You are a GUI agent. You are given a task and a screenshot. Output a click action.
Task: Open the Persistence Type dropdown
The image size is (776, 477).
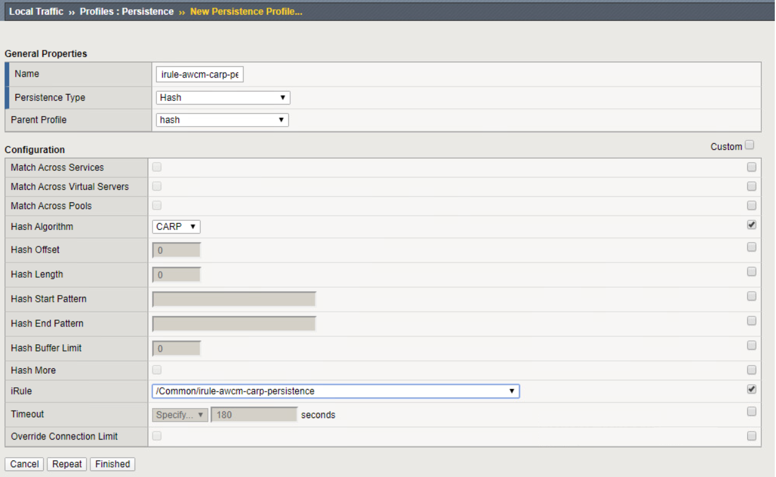coord(223,97)
